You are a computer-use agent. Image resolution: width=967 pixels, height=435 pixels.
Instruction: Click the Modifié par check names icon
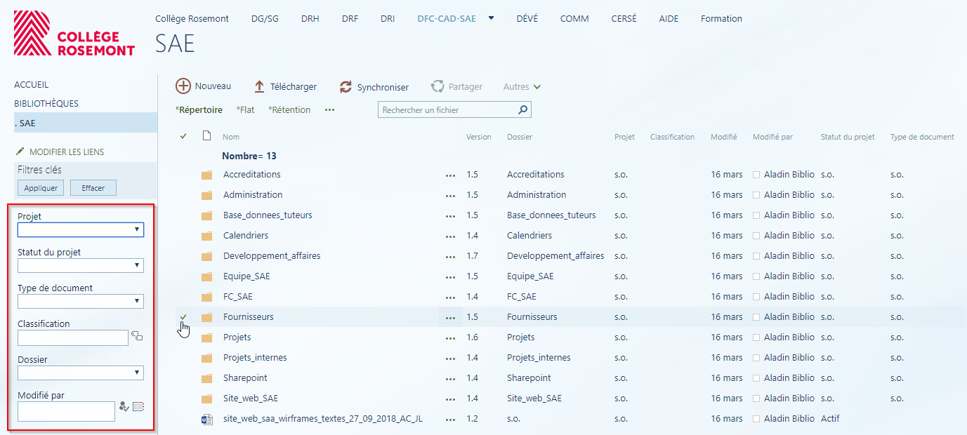(x=124, y=406)
